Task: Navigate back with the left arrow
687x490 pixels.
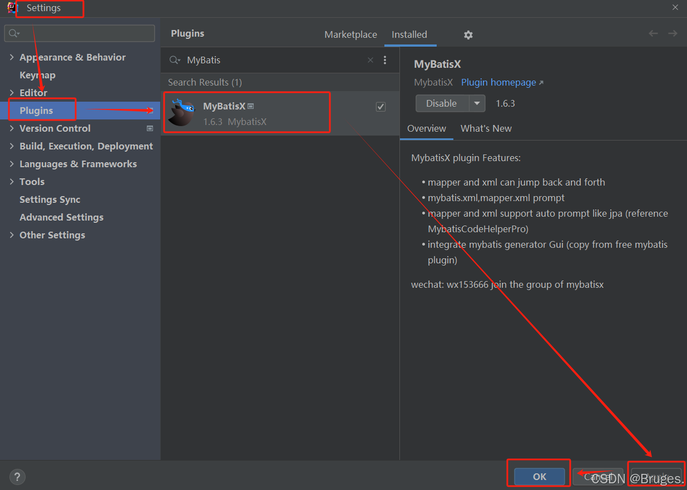Action: pyautogui.click(x=654, y=33)
